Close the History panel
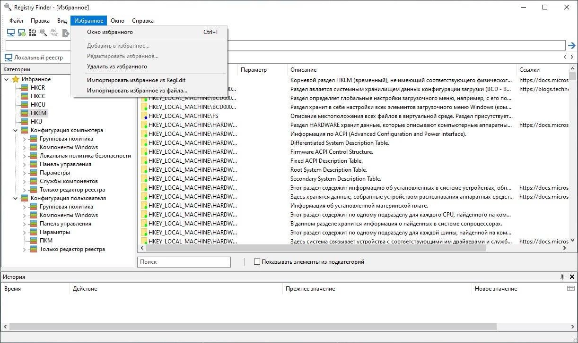This screenshot has height=343, width=578. pos(572,277)
